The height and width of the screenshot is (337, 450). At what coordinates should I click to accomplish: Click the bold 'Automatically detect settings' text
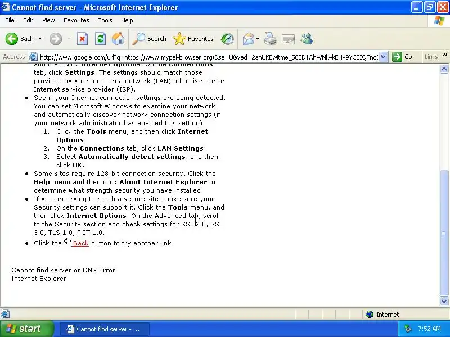tap(132, 157)
